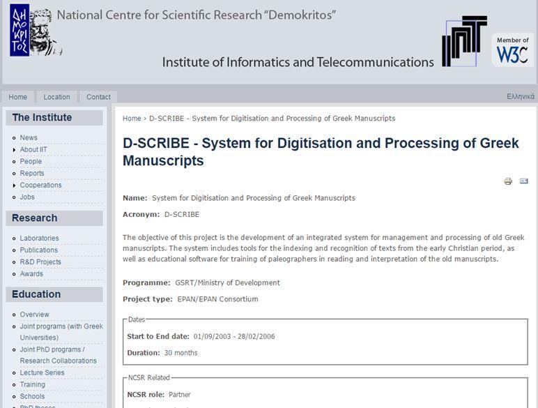Click the acronym value D-SCRIBE
This screenshot has width=538, height=408.
[181, 214]
